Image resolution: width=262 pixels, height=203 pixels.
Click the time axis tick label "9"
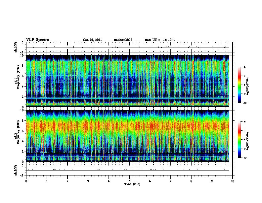[x=212, y=181]
